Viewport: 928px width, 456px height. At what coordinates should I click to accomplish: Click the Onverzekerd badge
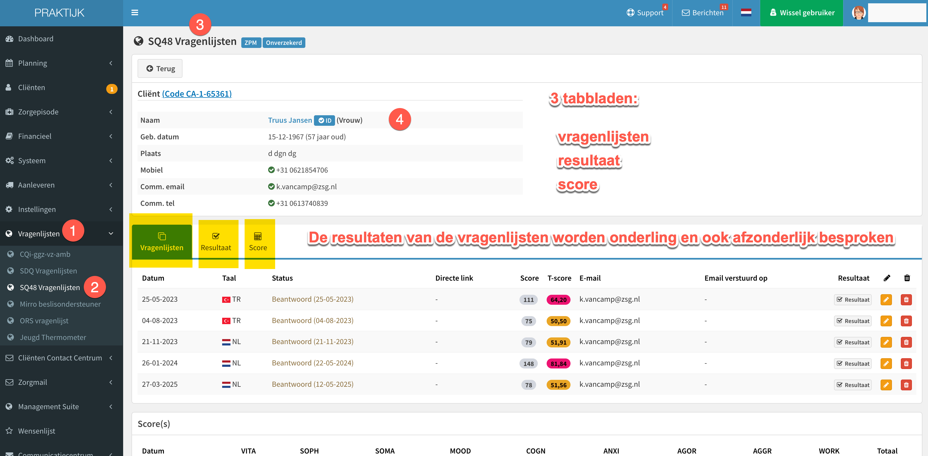(x=284, y=42)
